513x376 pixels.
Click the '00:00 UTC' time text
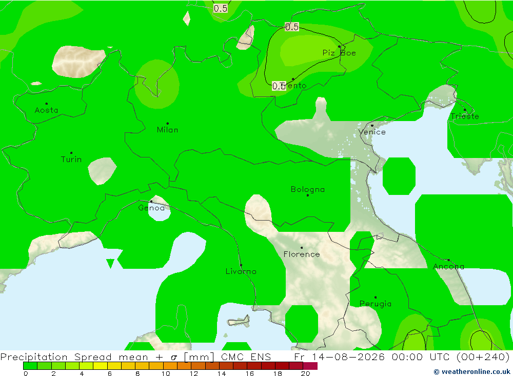(421, 357)
